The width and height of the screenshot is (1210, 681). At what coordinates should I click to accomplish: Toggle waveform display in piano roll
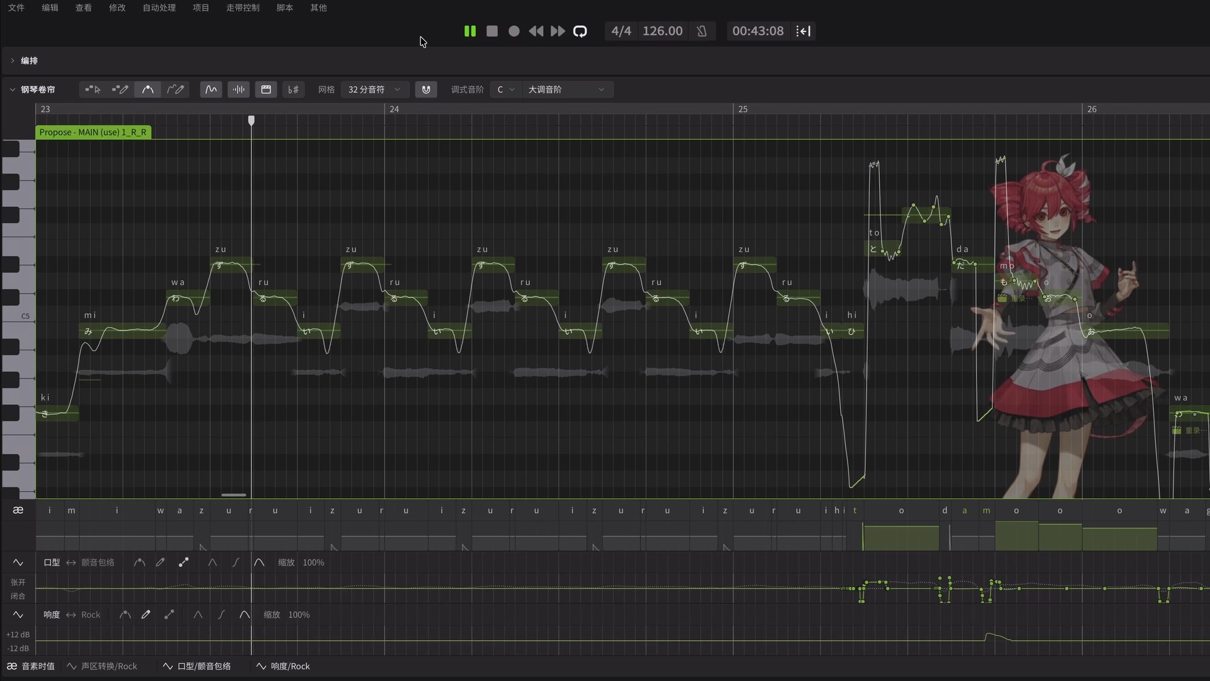pyautogui.click(x=239, y=90)
